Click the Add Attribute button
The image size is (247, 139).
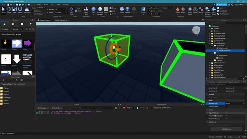point(227,129)
